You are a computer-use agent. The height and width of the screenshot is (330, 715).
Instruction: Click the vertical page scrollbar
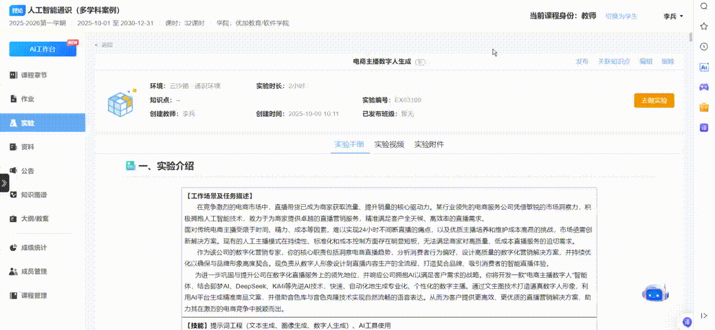[x=690, y=38]
